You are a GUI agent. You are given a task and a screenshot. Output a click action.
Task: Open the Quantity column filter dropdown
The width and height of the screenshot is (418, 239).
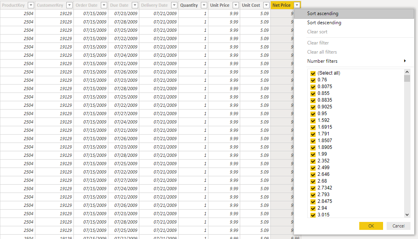204,5
